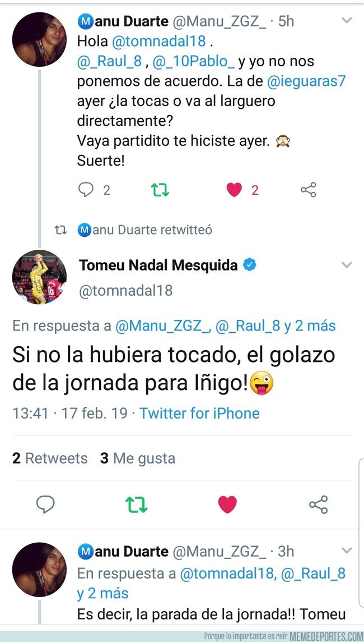Undo retweet on Manu Duarte's first tweet
Screen dimensions: 364x642
160,190
